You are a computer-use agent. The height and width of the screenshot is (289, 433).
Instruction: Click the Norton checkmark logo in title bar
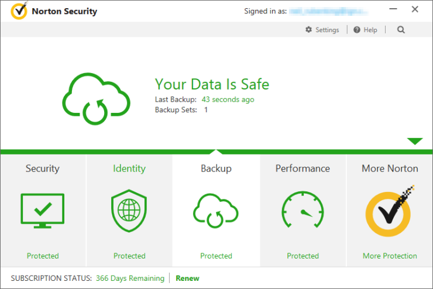pos(19,11)
